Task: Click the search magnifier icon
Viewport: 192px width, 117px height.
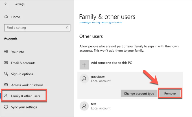Action: pos(67,28)
